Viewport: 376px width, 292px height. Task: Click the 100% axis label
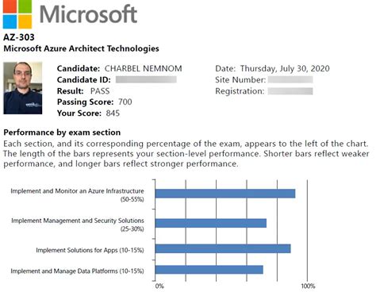pyautogui.click(x=308, y=286)
